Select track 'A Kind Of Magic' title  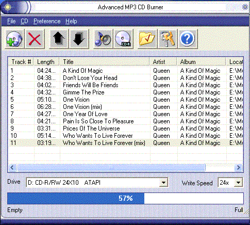coord(83,71)
